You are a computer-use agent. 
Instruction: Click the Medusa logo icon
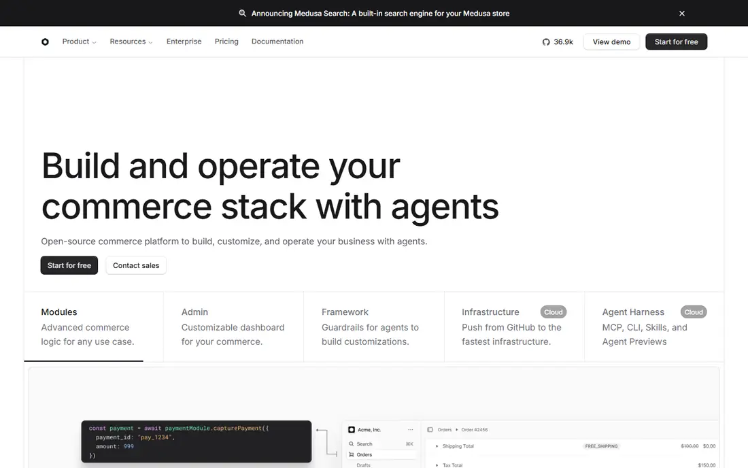tap(45, 42)
